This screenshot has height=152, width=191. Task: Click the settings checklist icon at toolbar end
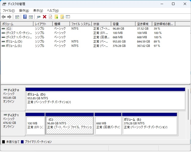point(68,17)
